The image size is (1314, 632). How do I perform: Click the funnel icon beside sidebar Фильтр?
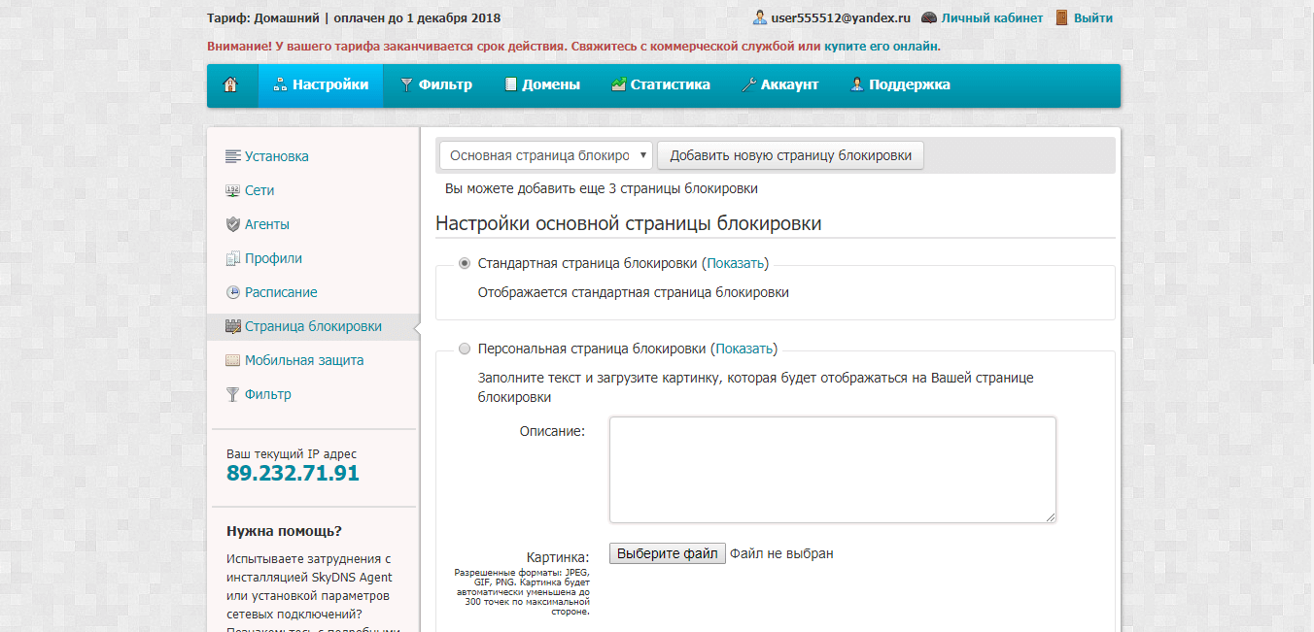coord(232,395)
